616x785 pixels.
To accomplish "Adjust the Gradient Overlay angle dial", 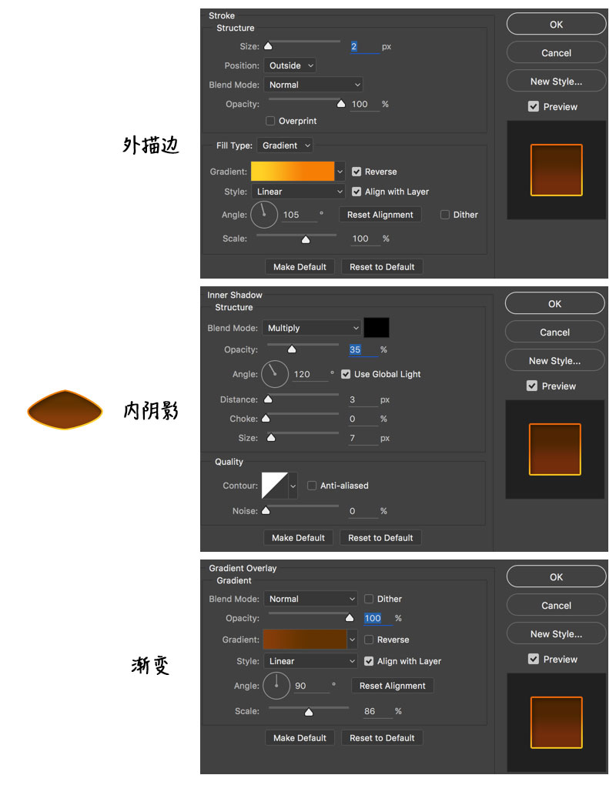I will pyautogui.click(x=276, y=686).
